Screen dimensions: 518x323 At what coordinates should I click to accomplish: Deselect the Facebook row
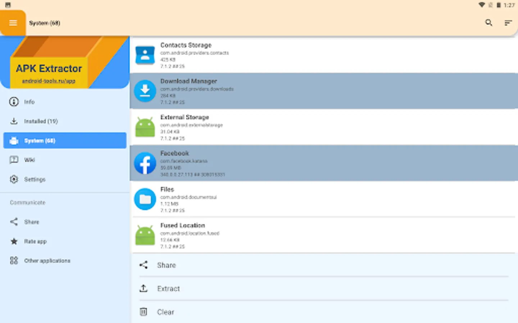324,163
